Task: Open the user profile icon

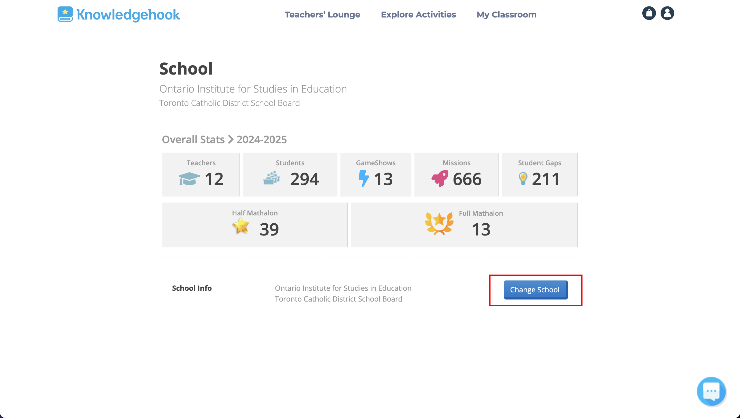Action: pyautogui.click(x=667, y=13)
